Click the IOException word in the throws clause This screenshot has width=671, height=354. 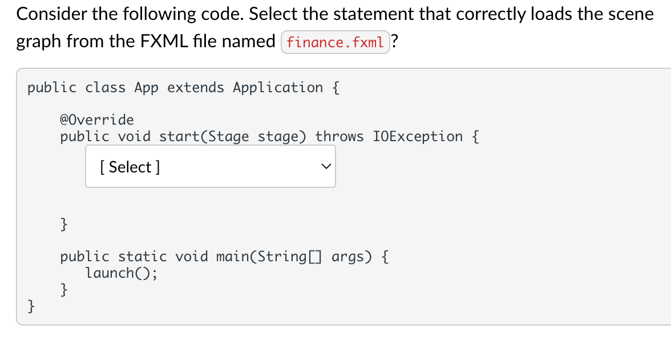[418, 137]
